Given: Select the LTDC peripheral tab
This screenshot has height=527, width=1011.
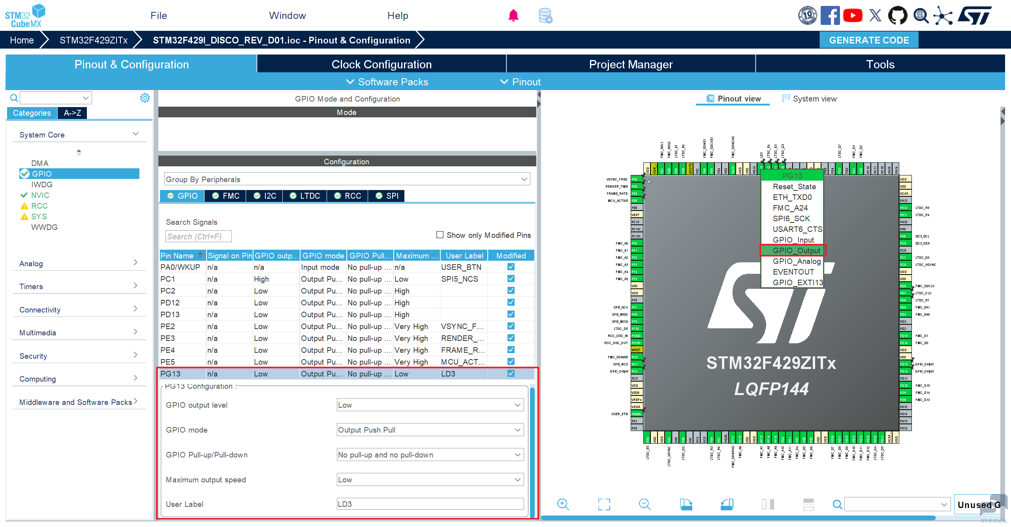Looking at the screenshot, I should 305,196.
